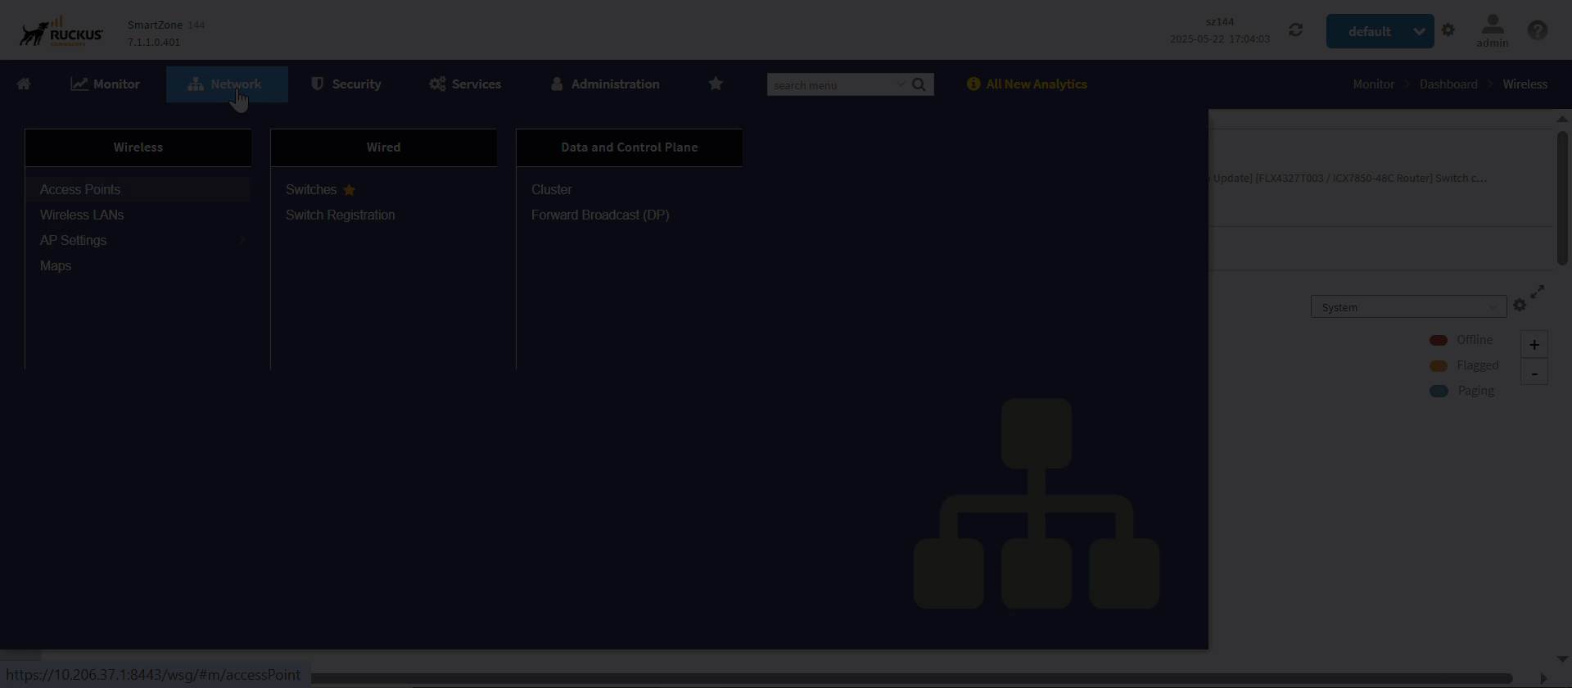This screenshot has height=688, width=1572.
Task: Expand the search menu dropdown arrow
Action: [901, 84]
